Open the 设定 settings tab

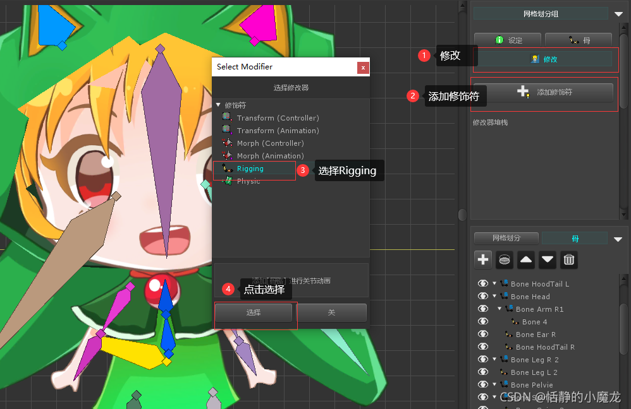[x=508, y=40]
